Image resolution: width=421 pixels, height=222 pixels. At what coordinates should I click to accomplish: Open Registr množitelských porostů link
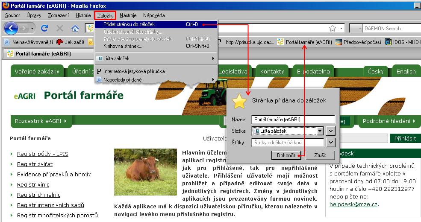pos(57,215)
